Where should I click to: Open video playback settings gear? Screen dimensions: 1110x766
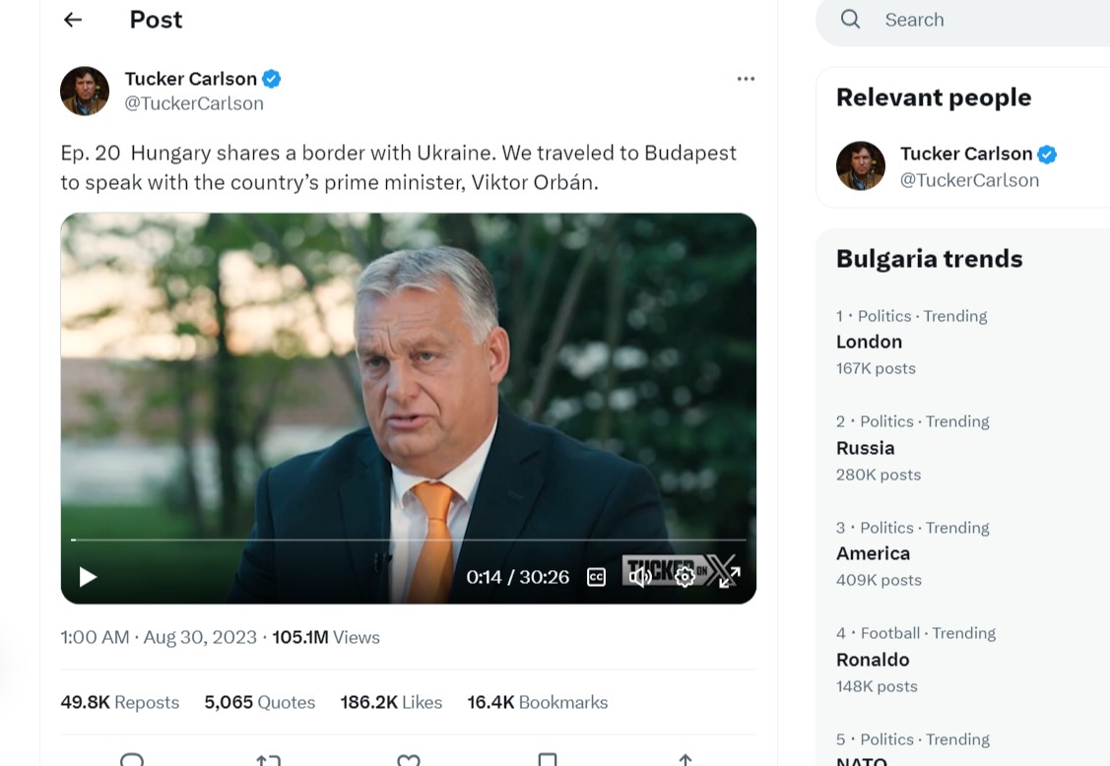(685, 577)
